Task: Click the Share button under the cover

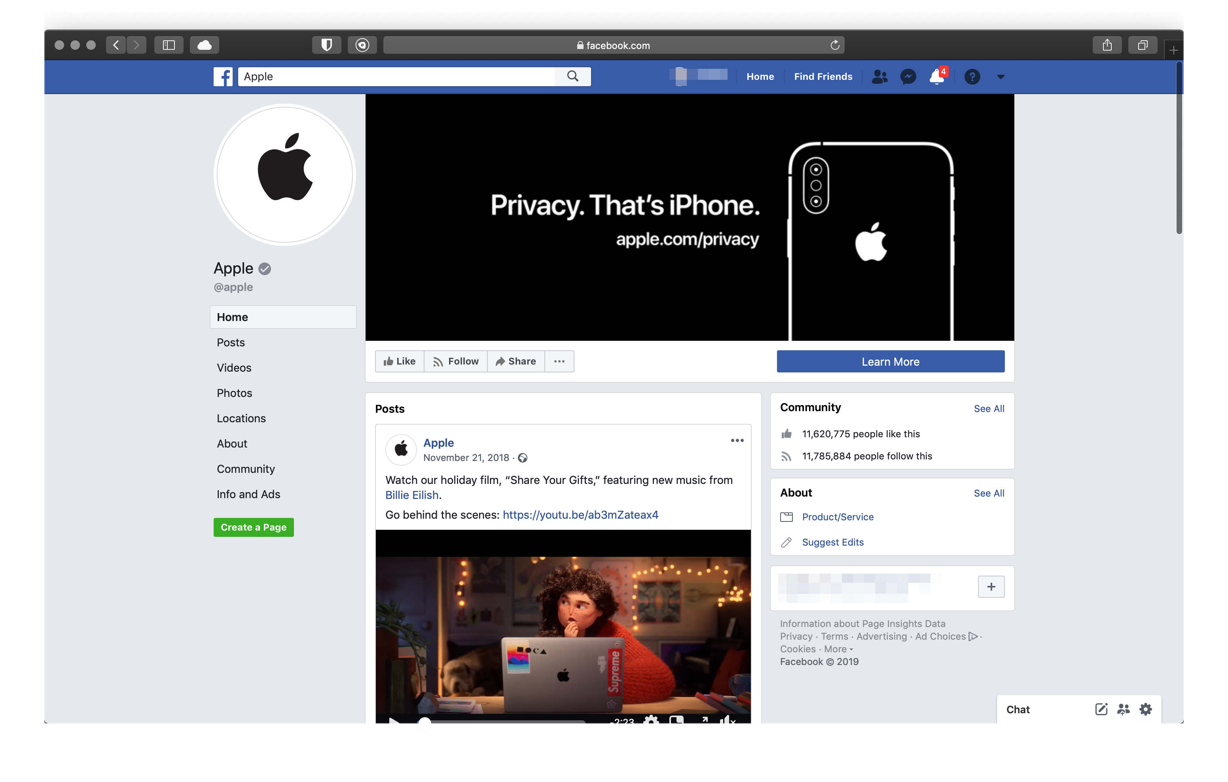Action: (515, 361)
